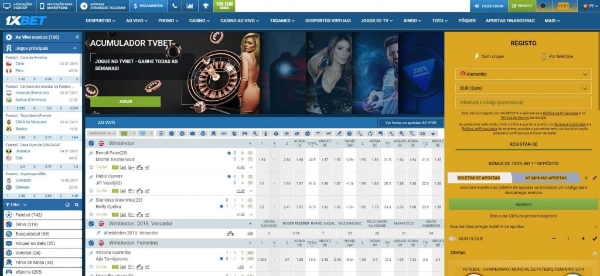Filter live events by basketball icon

point(182,134)
